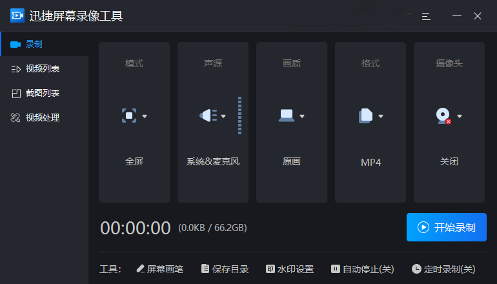
Task: Click the 全屏 mode label
Action: click(134, 161)
